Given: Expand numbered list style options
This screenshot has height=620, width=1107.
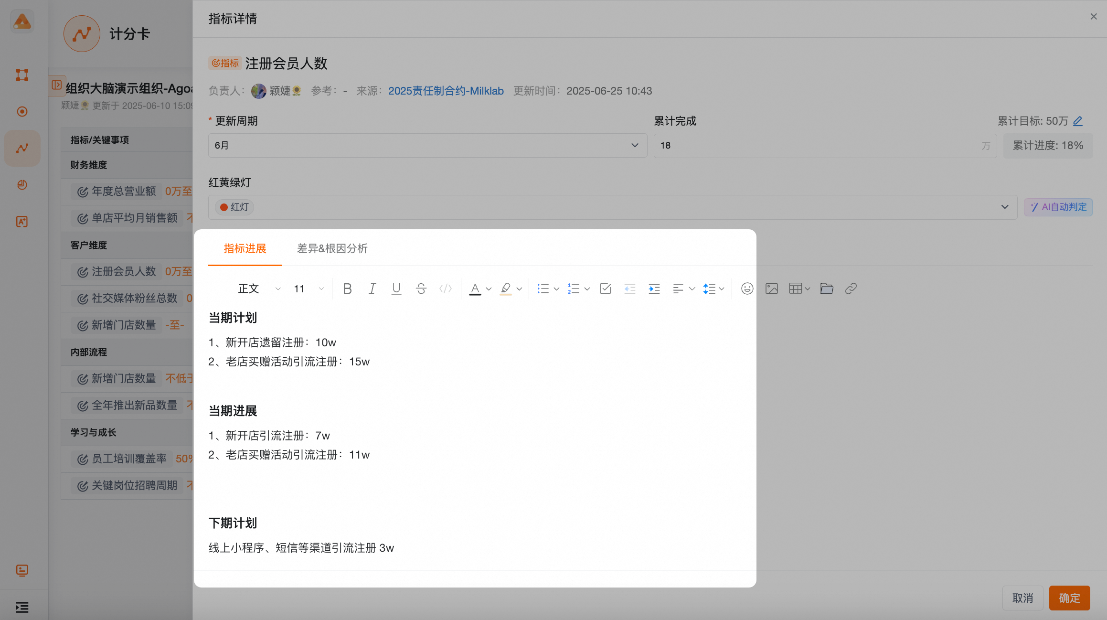Looking at the screenshot, I should point(587,289).
